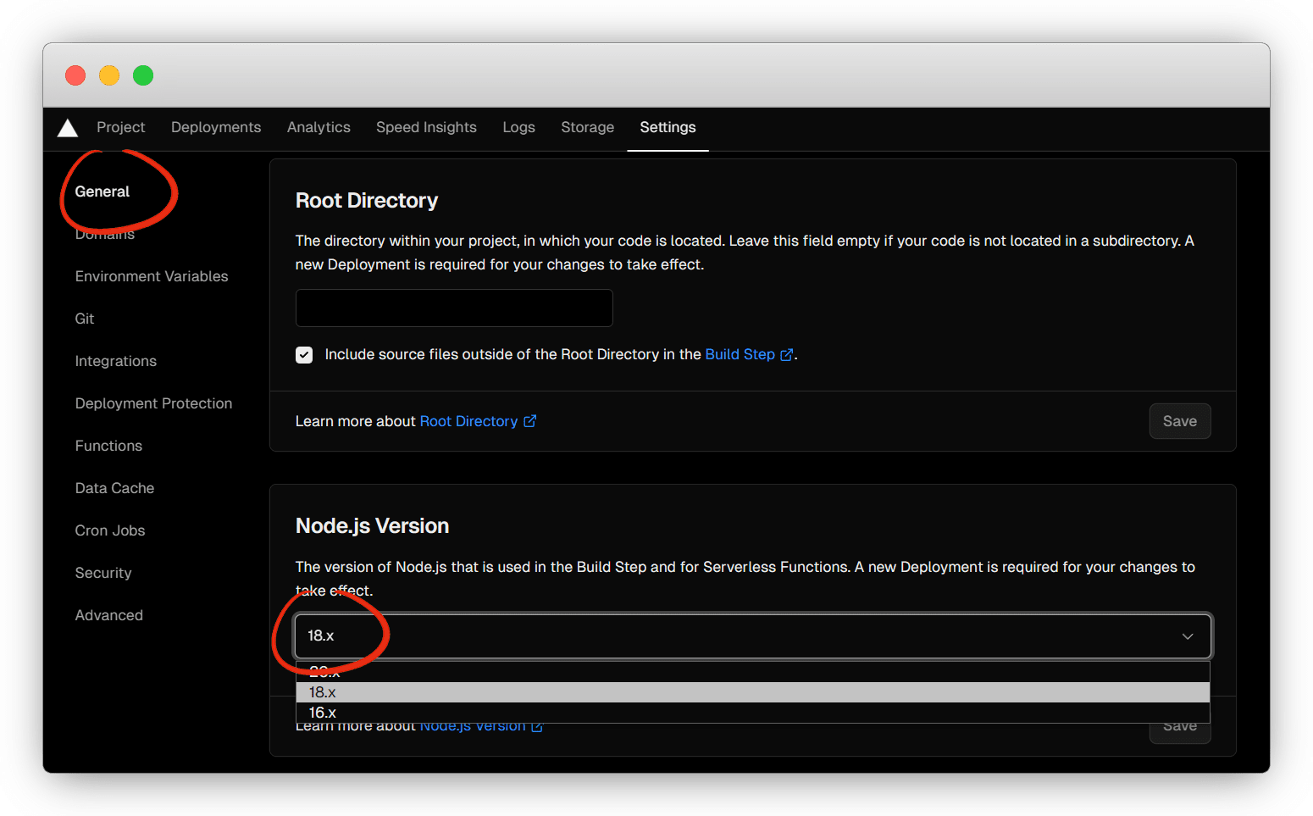
Task: Switch to the Speed Insights tab
Action: (x=426, y=127)
